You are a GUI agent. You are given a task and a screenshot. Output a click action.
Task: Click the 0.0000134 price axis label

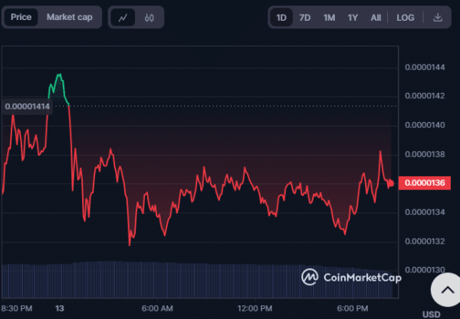(x=425, y=212)
